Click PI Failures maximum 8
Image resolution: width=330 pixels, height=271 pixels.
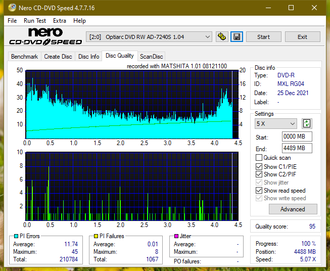coord(157,252)
